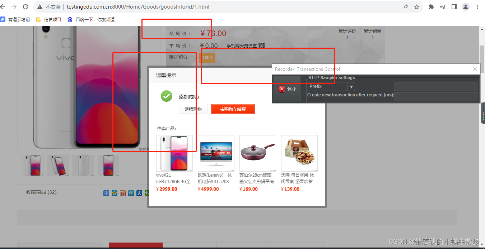This screenshot has width=485, height=249.
Task: Click the 温馨提示 dialog title
Action: [x=166, y=75]
